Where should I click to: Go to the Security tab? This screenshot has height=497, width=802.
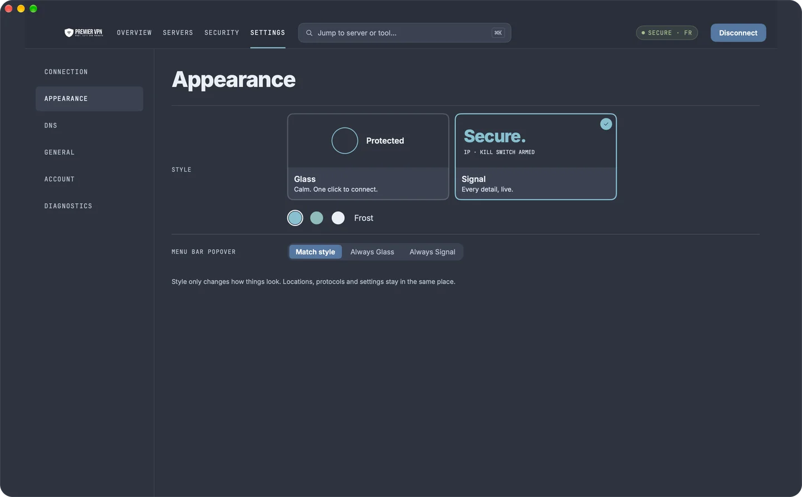tap(222, 33)
